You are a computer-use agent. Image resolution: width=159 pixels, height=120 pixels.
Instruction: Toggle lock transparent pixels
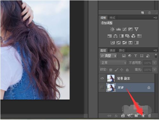(111, 70)
